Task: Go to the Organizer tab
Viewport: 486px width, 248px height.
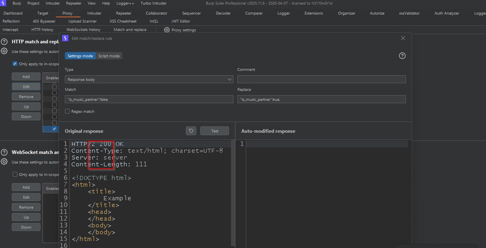Action: click(x=347, y=13)
